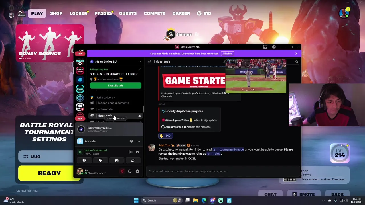Select the blue bell server icon
The image size is (365, 205).
click(x=80, y=80)
